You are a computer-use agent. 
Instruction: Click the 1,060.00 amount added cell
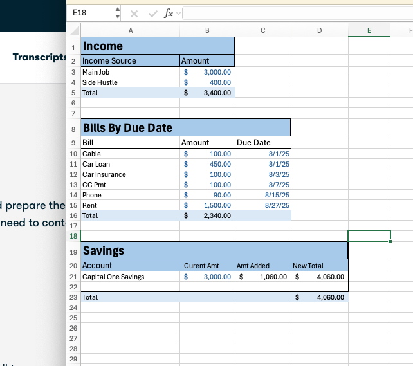pos(263,277)
